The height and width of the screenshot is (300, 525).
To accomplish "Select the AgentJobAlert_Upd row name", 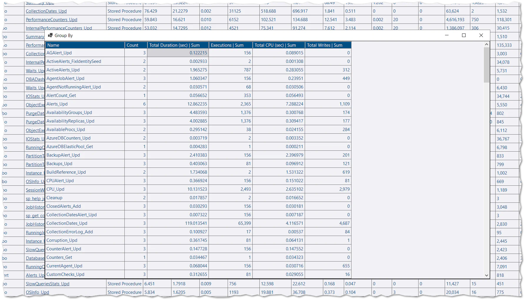I will 65,78.
